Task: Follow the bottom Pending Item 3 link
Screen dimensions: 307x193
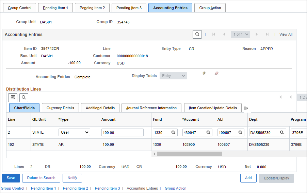Action: pos(107,188)
